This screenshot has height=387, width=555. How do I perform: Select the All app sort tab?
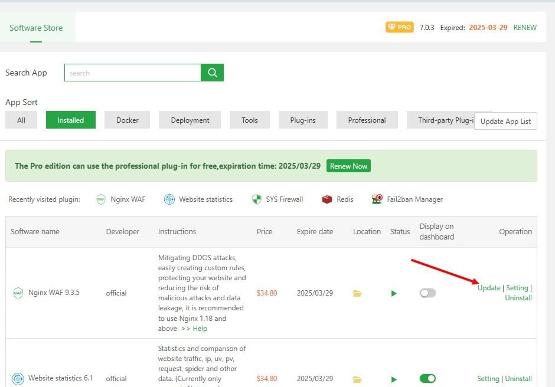tap(21, 120)
